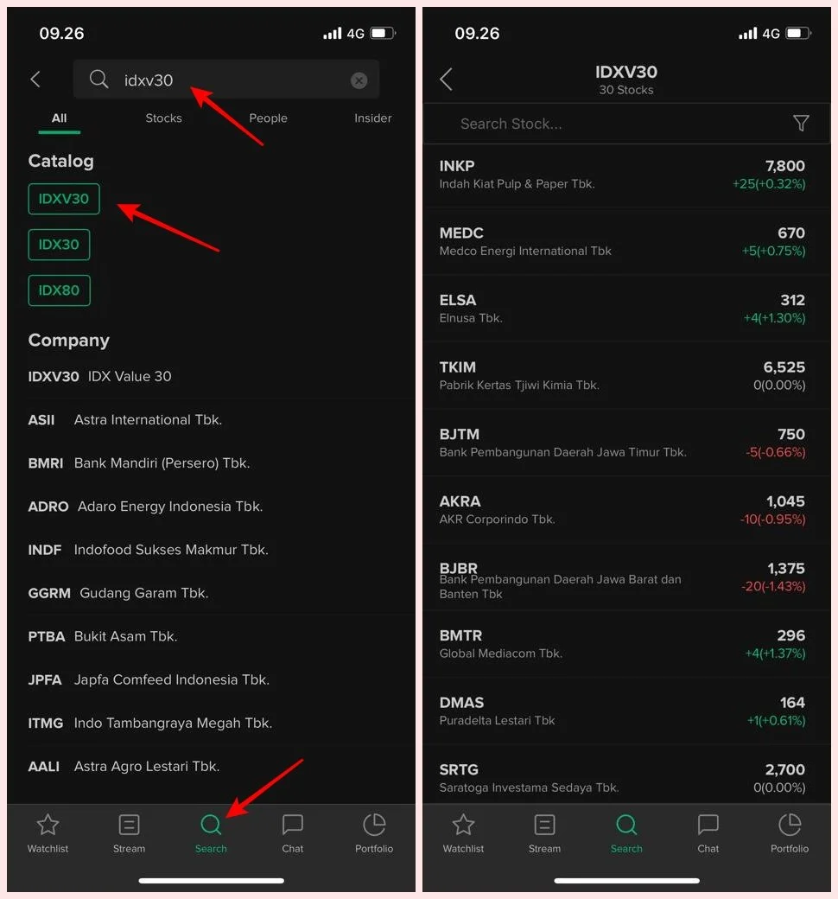Screen dimensions: 838x899
Task: Open INKP Indah Kiat Pulp & Paper
Action: coord(626,175)
